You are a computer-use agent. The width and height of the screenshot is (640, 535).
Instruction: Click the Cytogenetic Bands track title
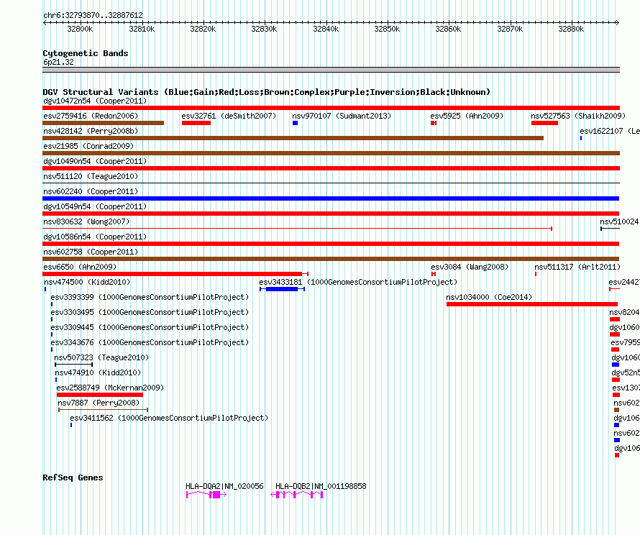click(86, 53)
